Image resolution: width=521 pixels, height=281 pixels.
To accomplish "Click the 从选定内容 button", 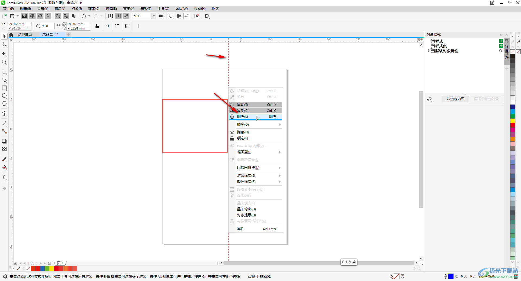I will (456, 99).
